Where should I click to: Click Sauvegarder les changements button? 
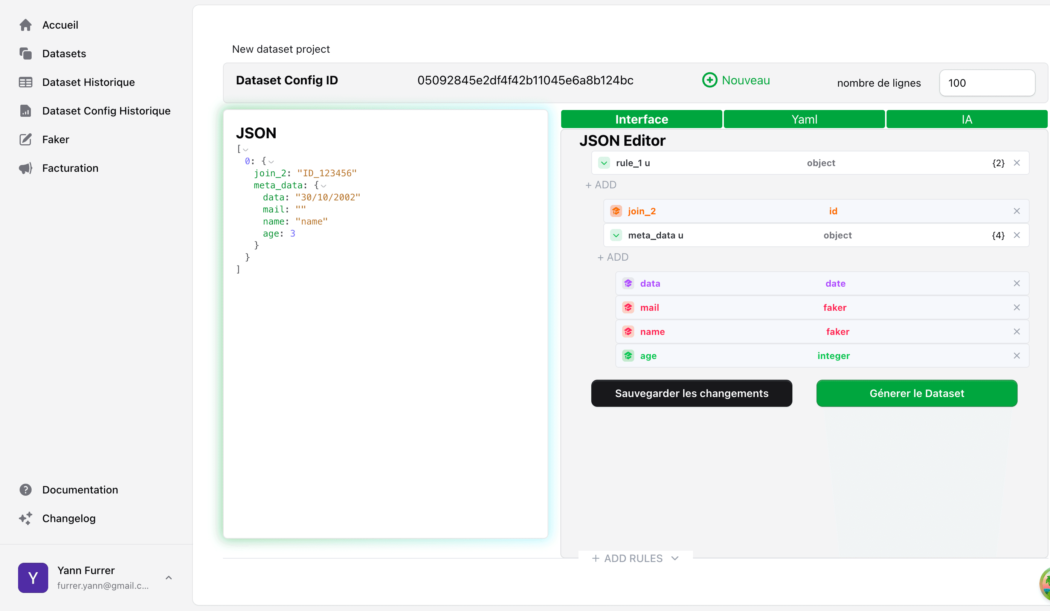tap(691, 393)
